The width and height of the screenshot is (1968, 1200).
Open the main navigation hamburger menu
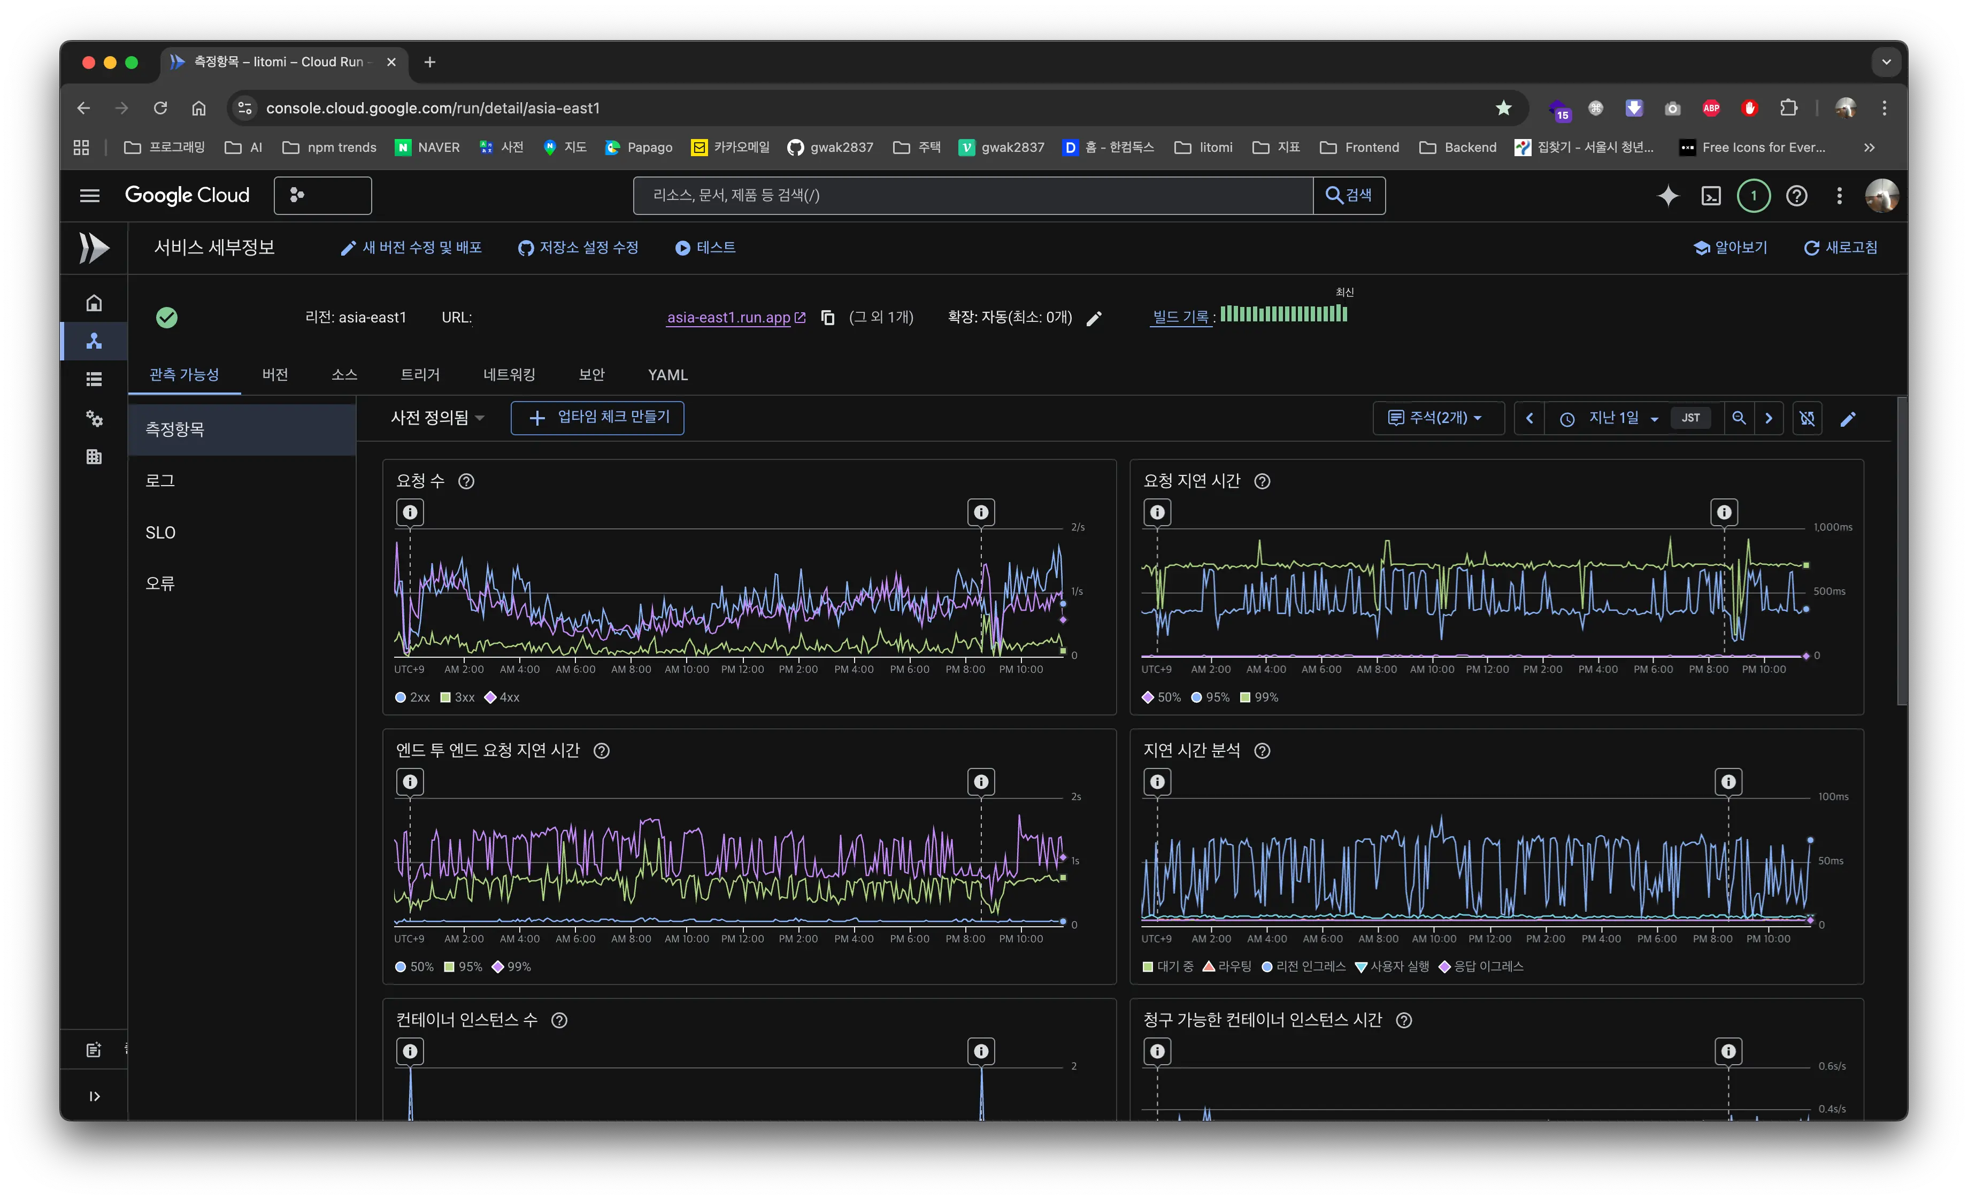(x=89, y=196)
